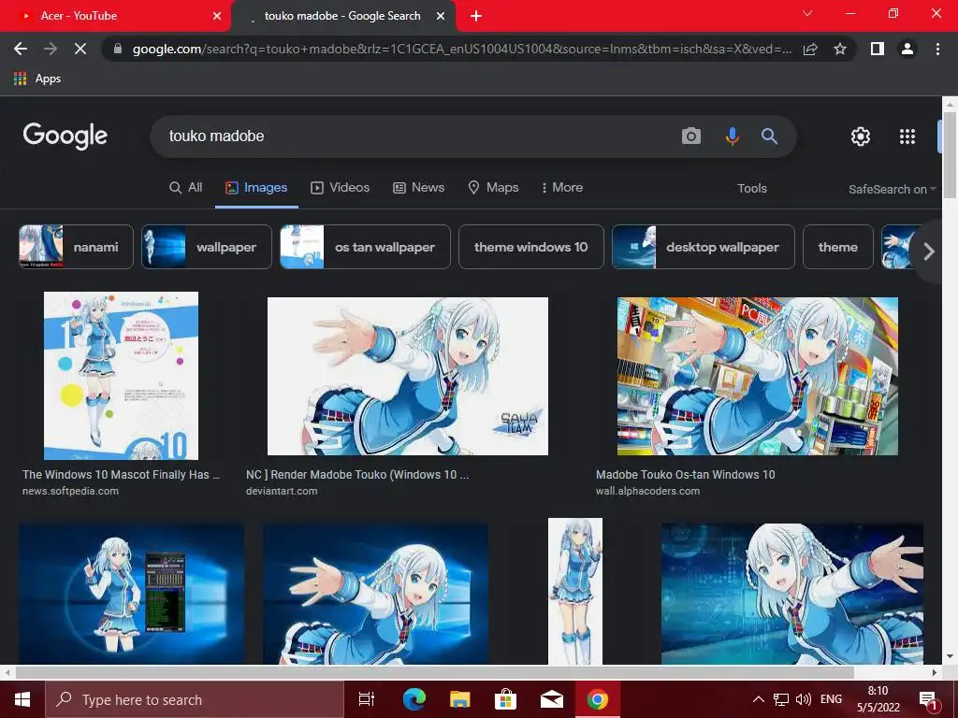Close the Acer - YouTube tab
This screenshot has height=718, width=958.
pos(217,16)
